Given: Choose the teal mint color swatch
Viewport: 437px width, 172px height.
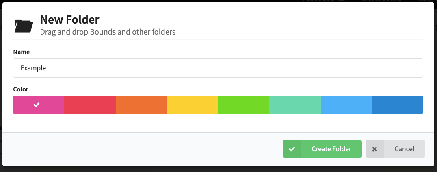Looking at the screenshot, I should [x=295, y=105].
